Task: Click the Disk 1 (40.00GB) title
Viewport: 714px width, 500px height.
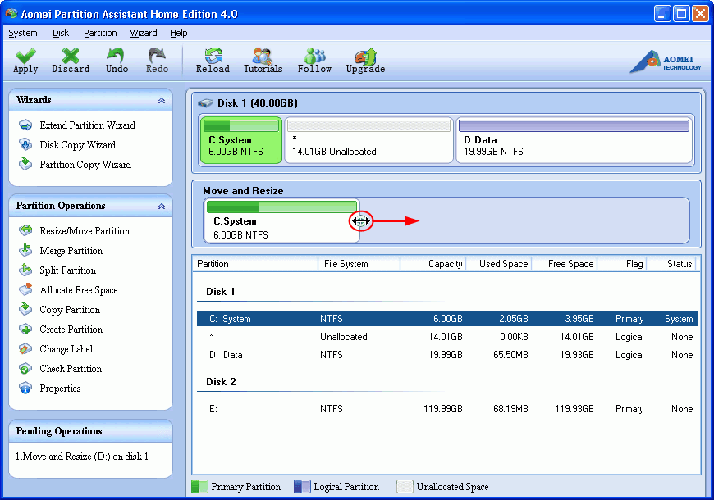Action: pyautogui.click(x=257, y=103)
